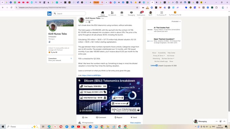The height and width of the screenshot is (129, 230).
Task: Go to the Home tab
Action: click(103, 13)
